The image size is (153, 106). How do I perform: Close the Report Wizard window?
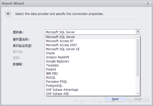coord(148,3)
